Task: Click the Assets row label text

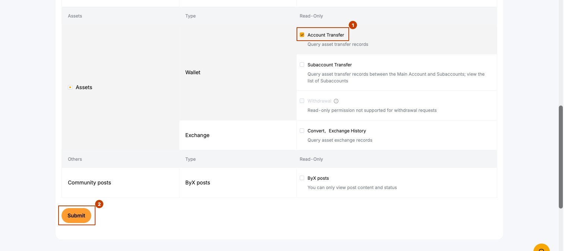Action: click(84, 87)
